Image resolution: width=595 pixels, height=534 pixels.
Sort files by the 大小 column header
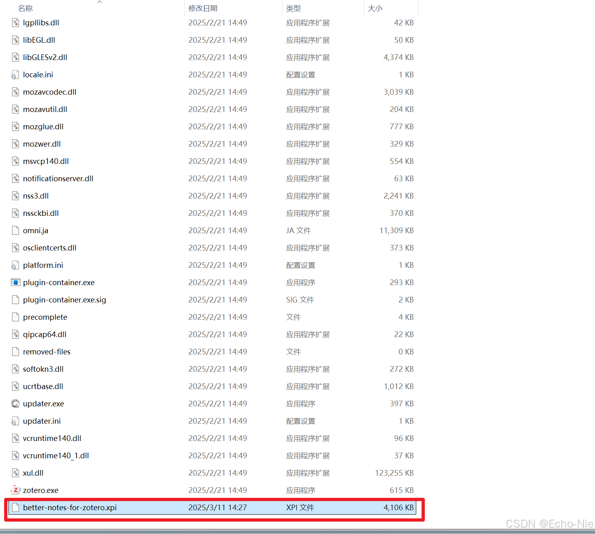pos(375,8)
